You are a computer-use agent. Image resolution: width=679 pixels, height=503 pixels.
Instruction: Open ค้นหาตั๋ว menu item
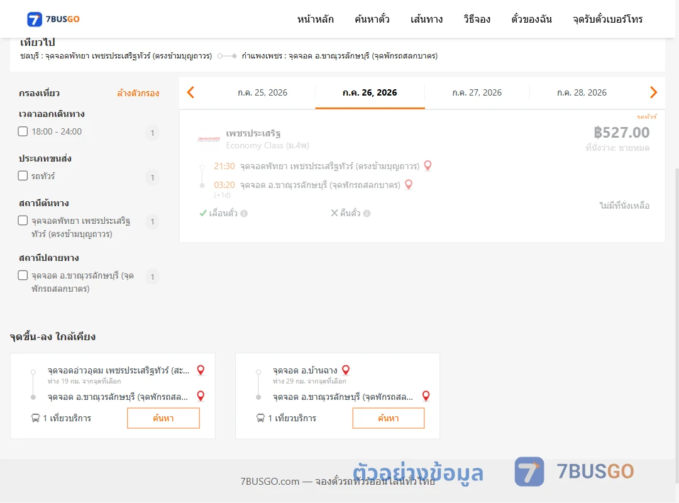[x=372, y=19]
